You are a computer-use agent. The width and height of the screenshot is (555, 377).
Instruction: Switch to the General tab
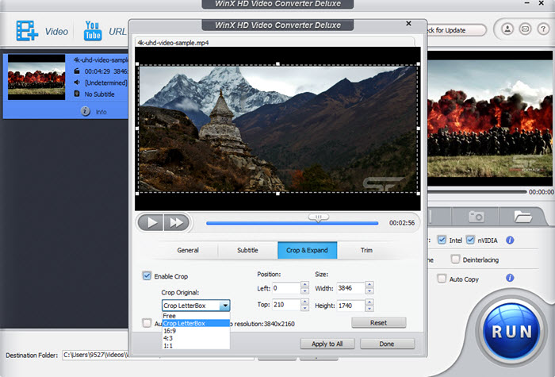point(188,250)
